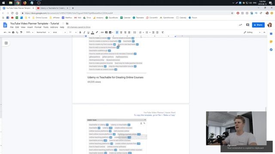Screen dimensions: 275x154
Task: Open the Insert menu
Action: pyautogui.click(x=30, y=27)
